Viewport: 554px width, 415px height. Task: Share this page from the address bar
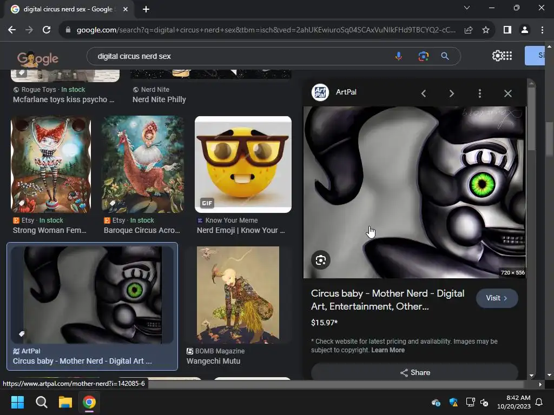(x=469, y=30)
